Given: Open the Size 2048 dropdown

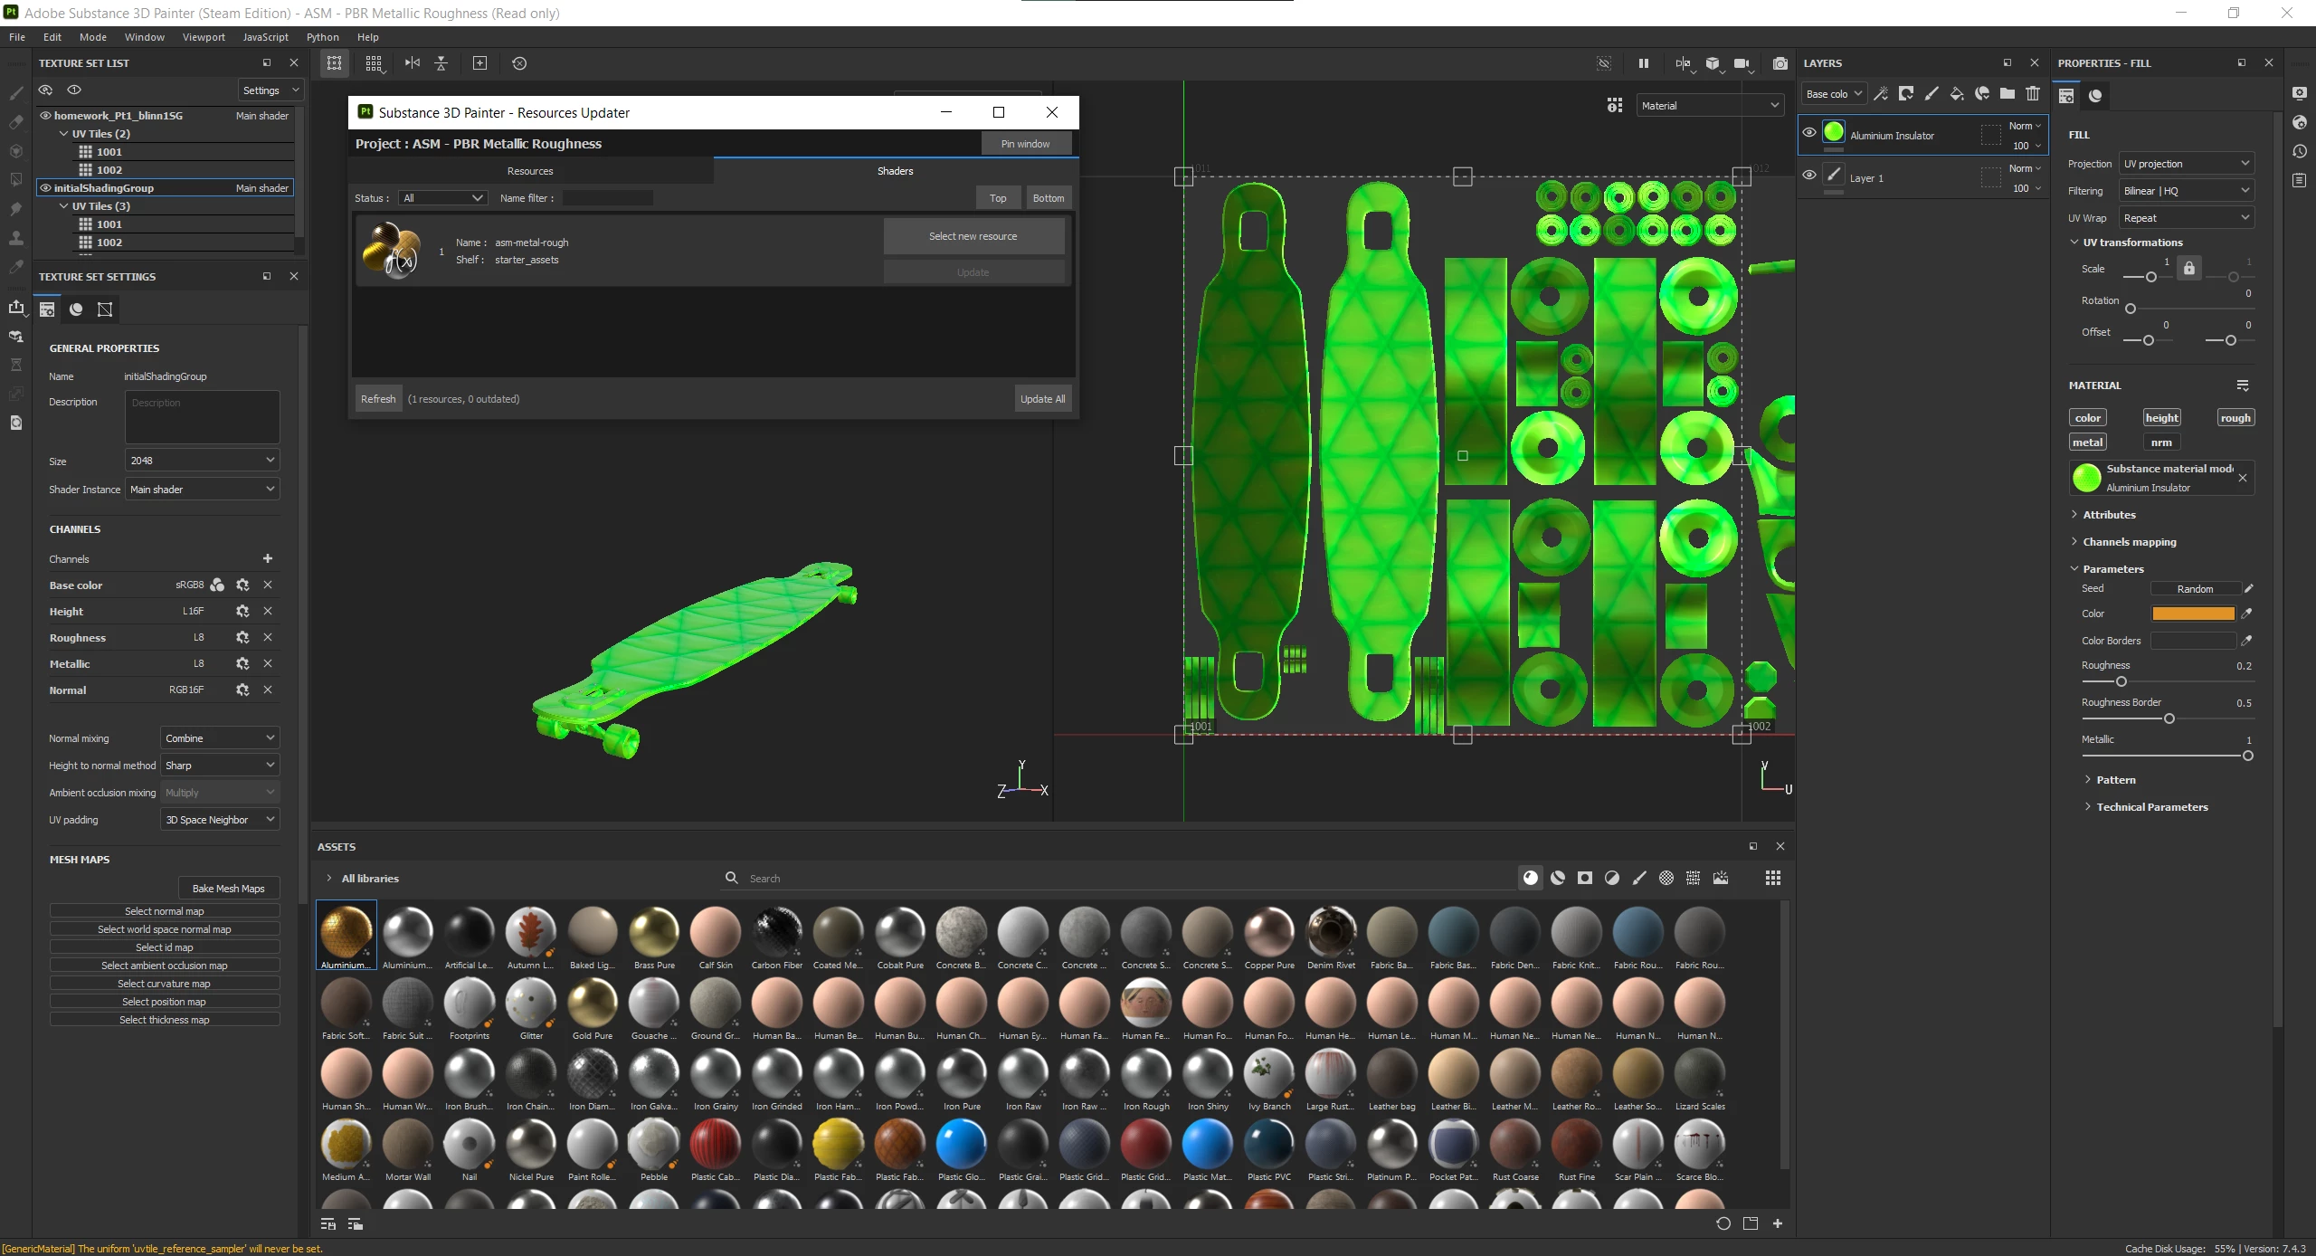Looking at the screenshot, I should click(x=202, y=461).
